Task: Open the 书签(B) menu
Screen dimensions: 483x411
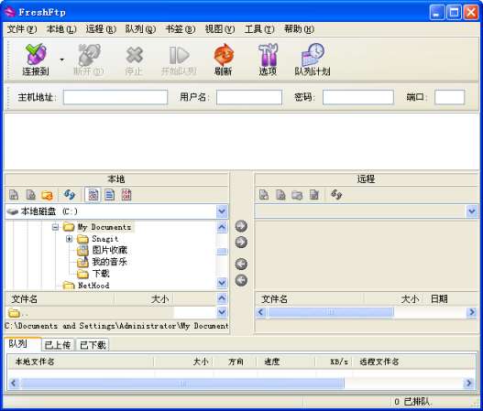Action: click(x=181, y=29)
